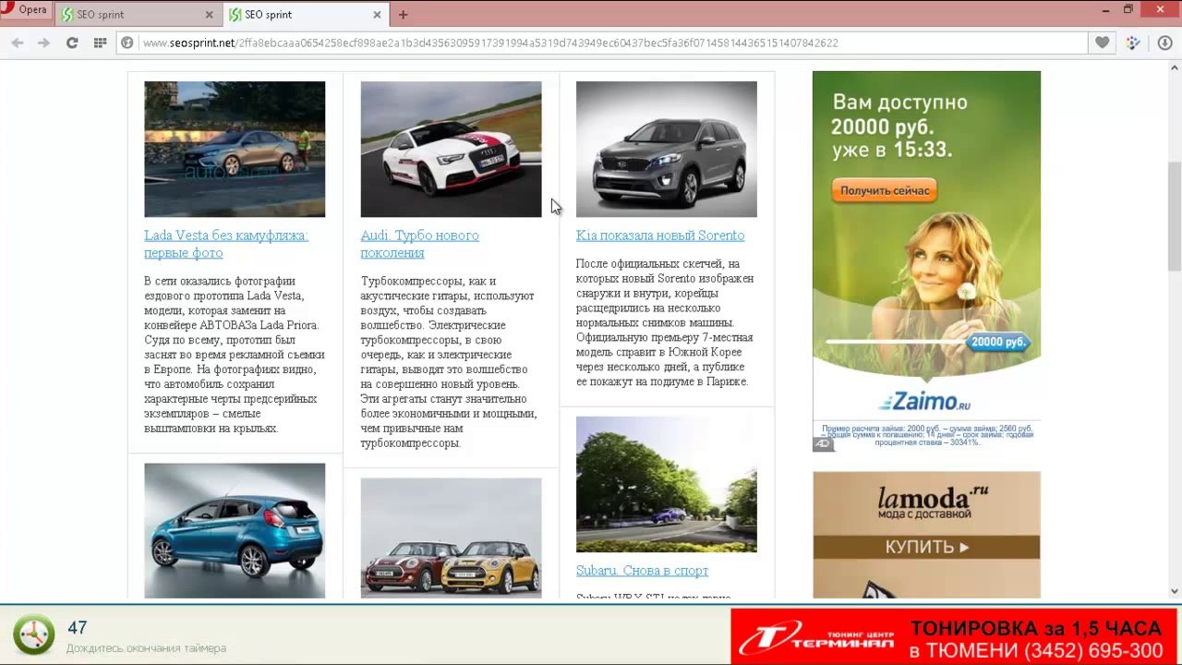Open the Lada Vesta car photo
The height and width of the screenshot is (665, 1182).
click(x=235, y=150)
